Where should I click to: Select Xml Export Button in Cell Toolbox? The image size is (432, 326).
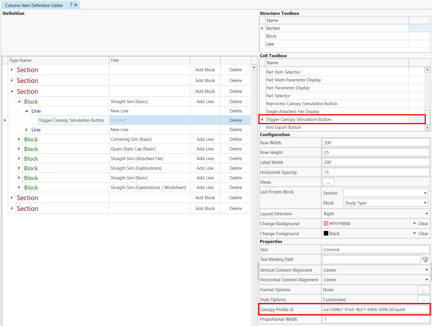284,127
